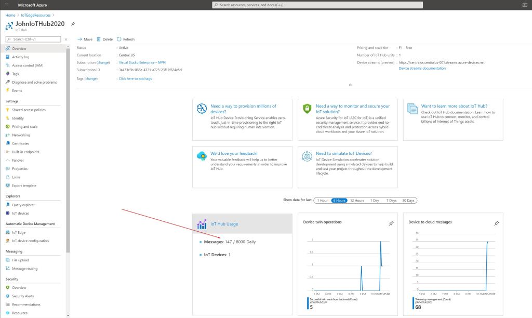Click the Device streams documentation link
This screenshot has height=318, width=532.
pos(422,68)
